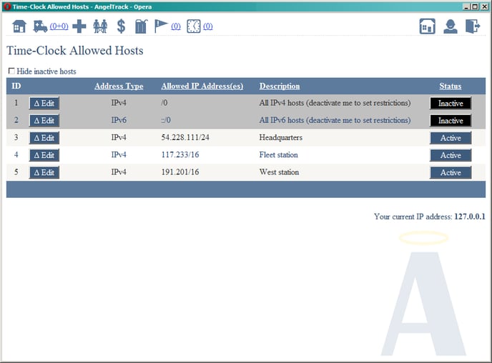Open the ambulance dispatch icon
This screenshot has width=492, height=363.
[40, 26]
